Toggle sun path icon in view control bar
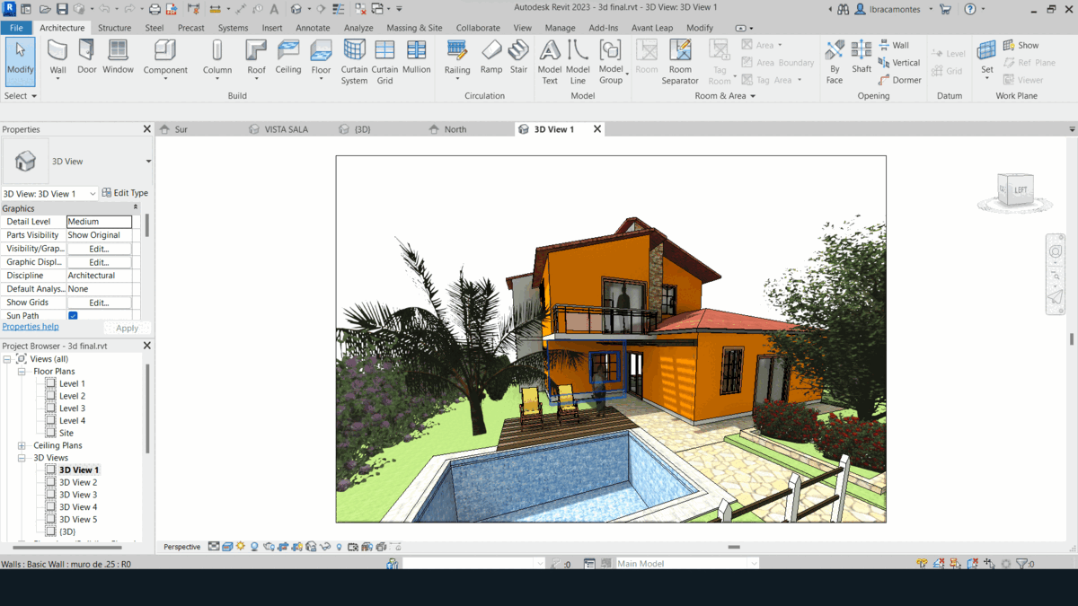Viewport: 1078px width, 606px height. point(241,546)
